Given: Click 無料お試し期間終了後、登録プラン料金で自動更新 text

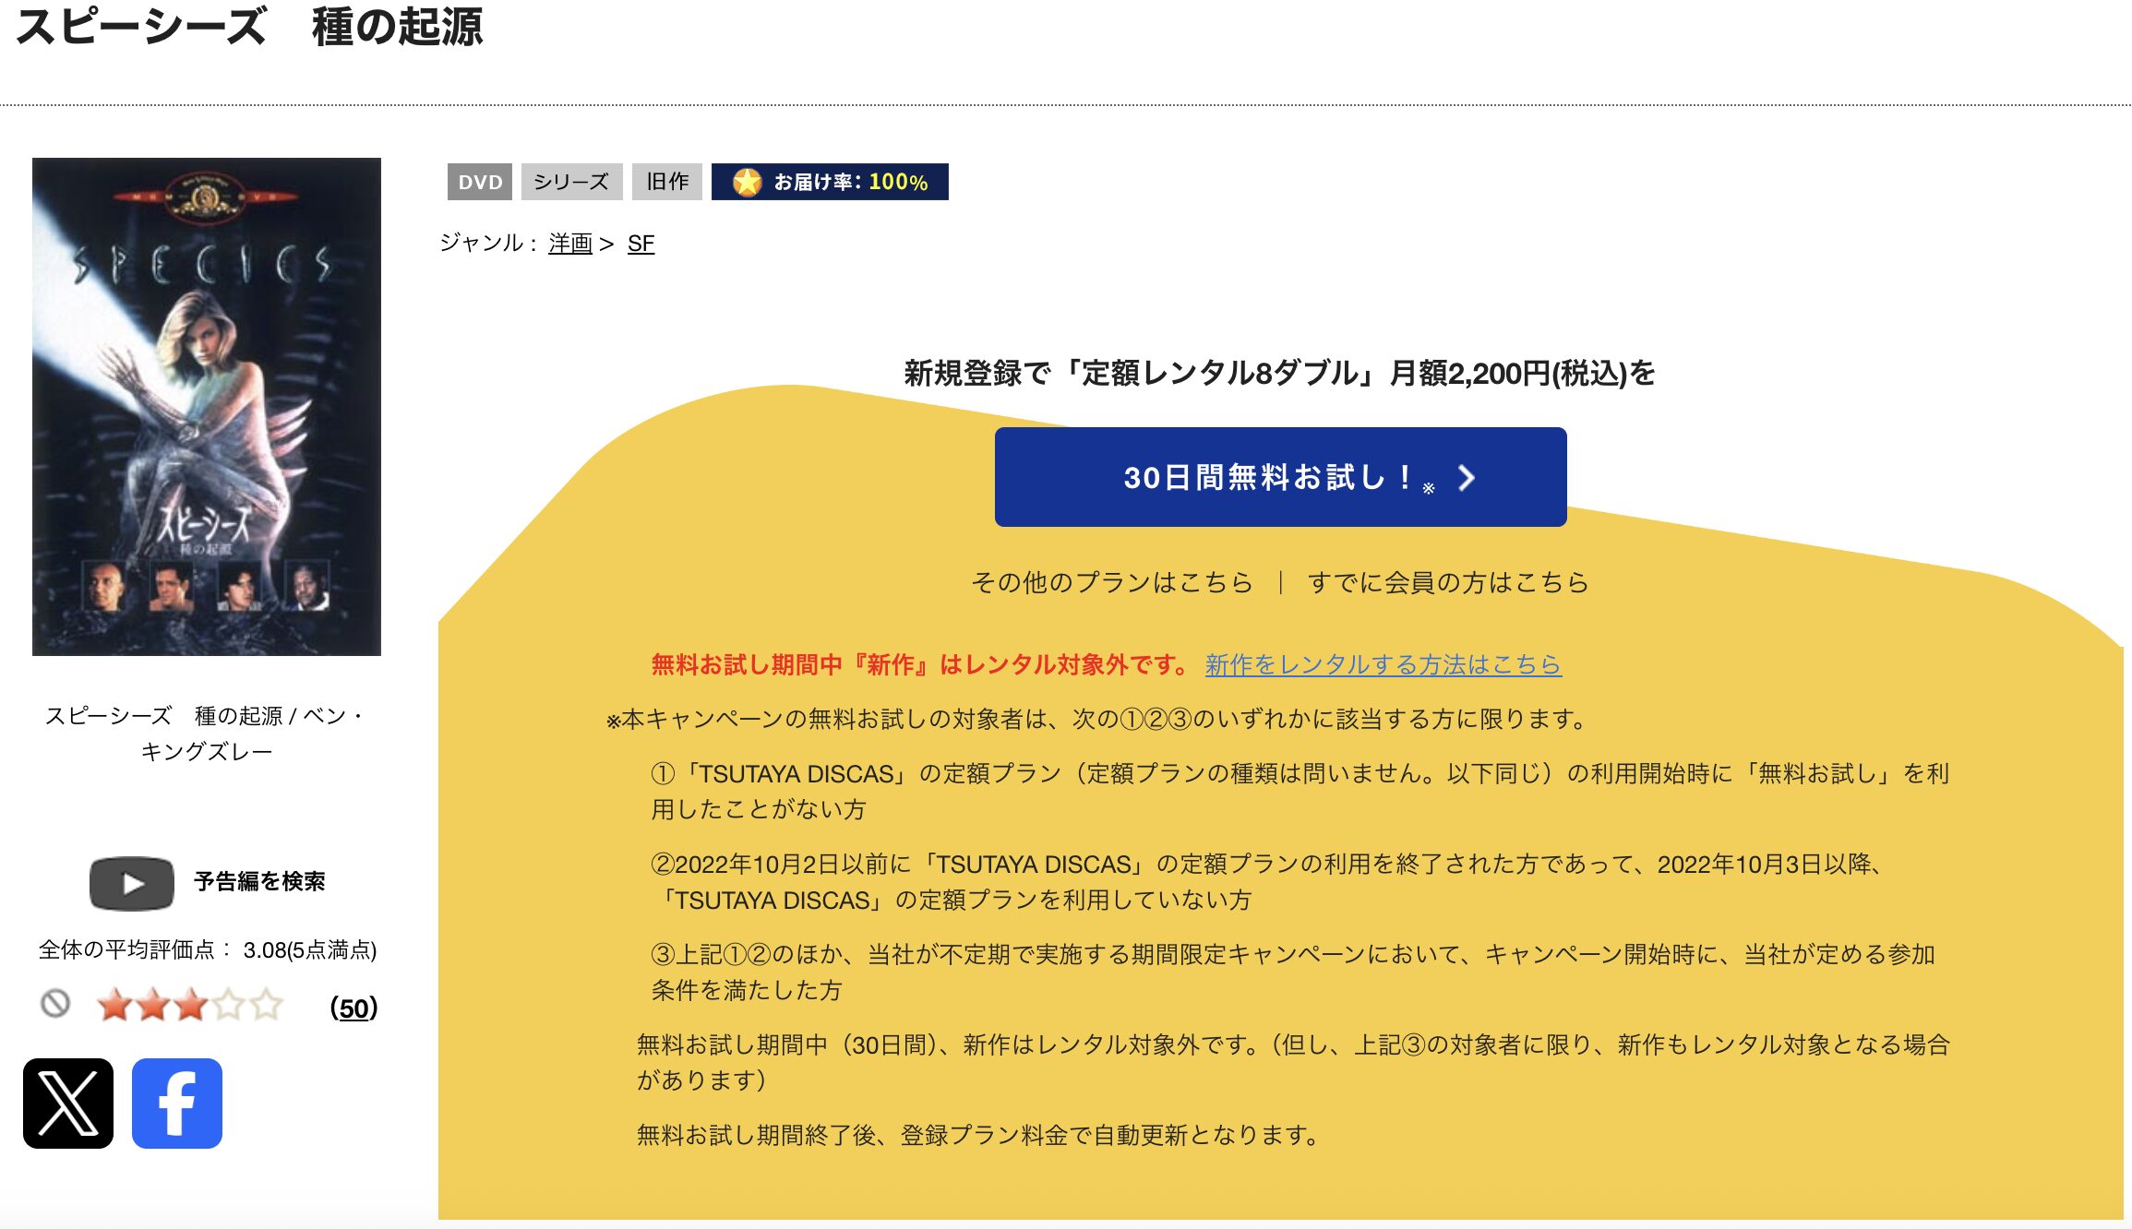Looking at the screenshot, I should [980, 1135].
